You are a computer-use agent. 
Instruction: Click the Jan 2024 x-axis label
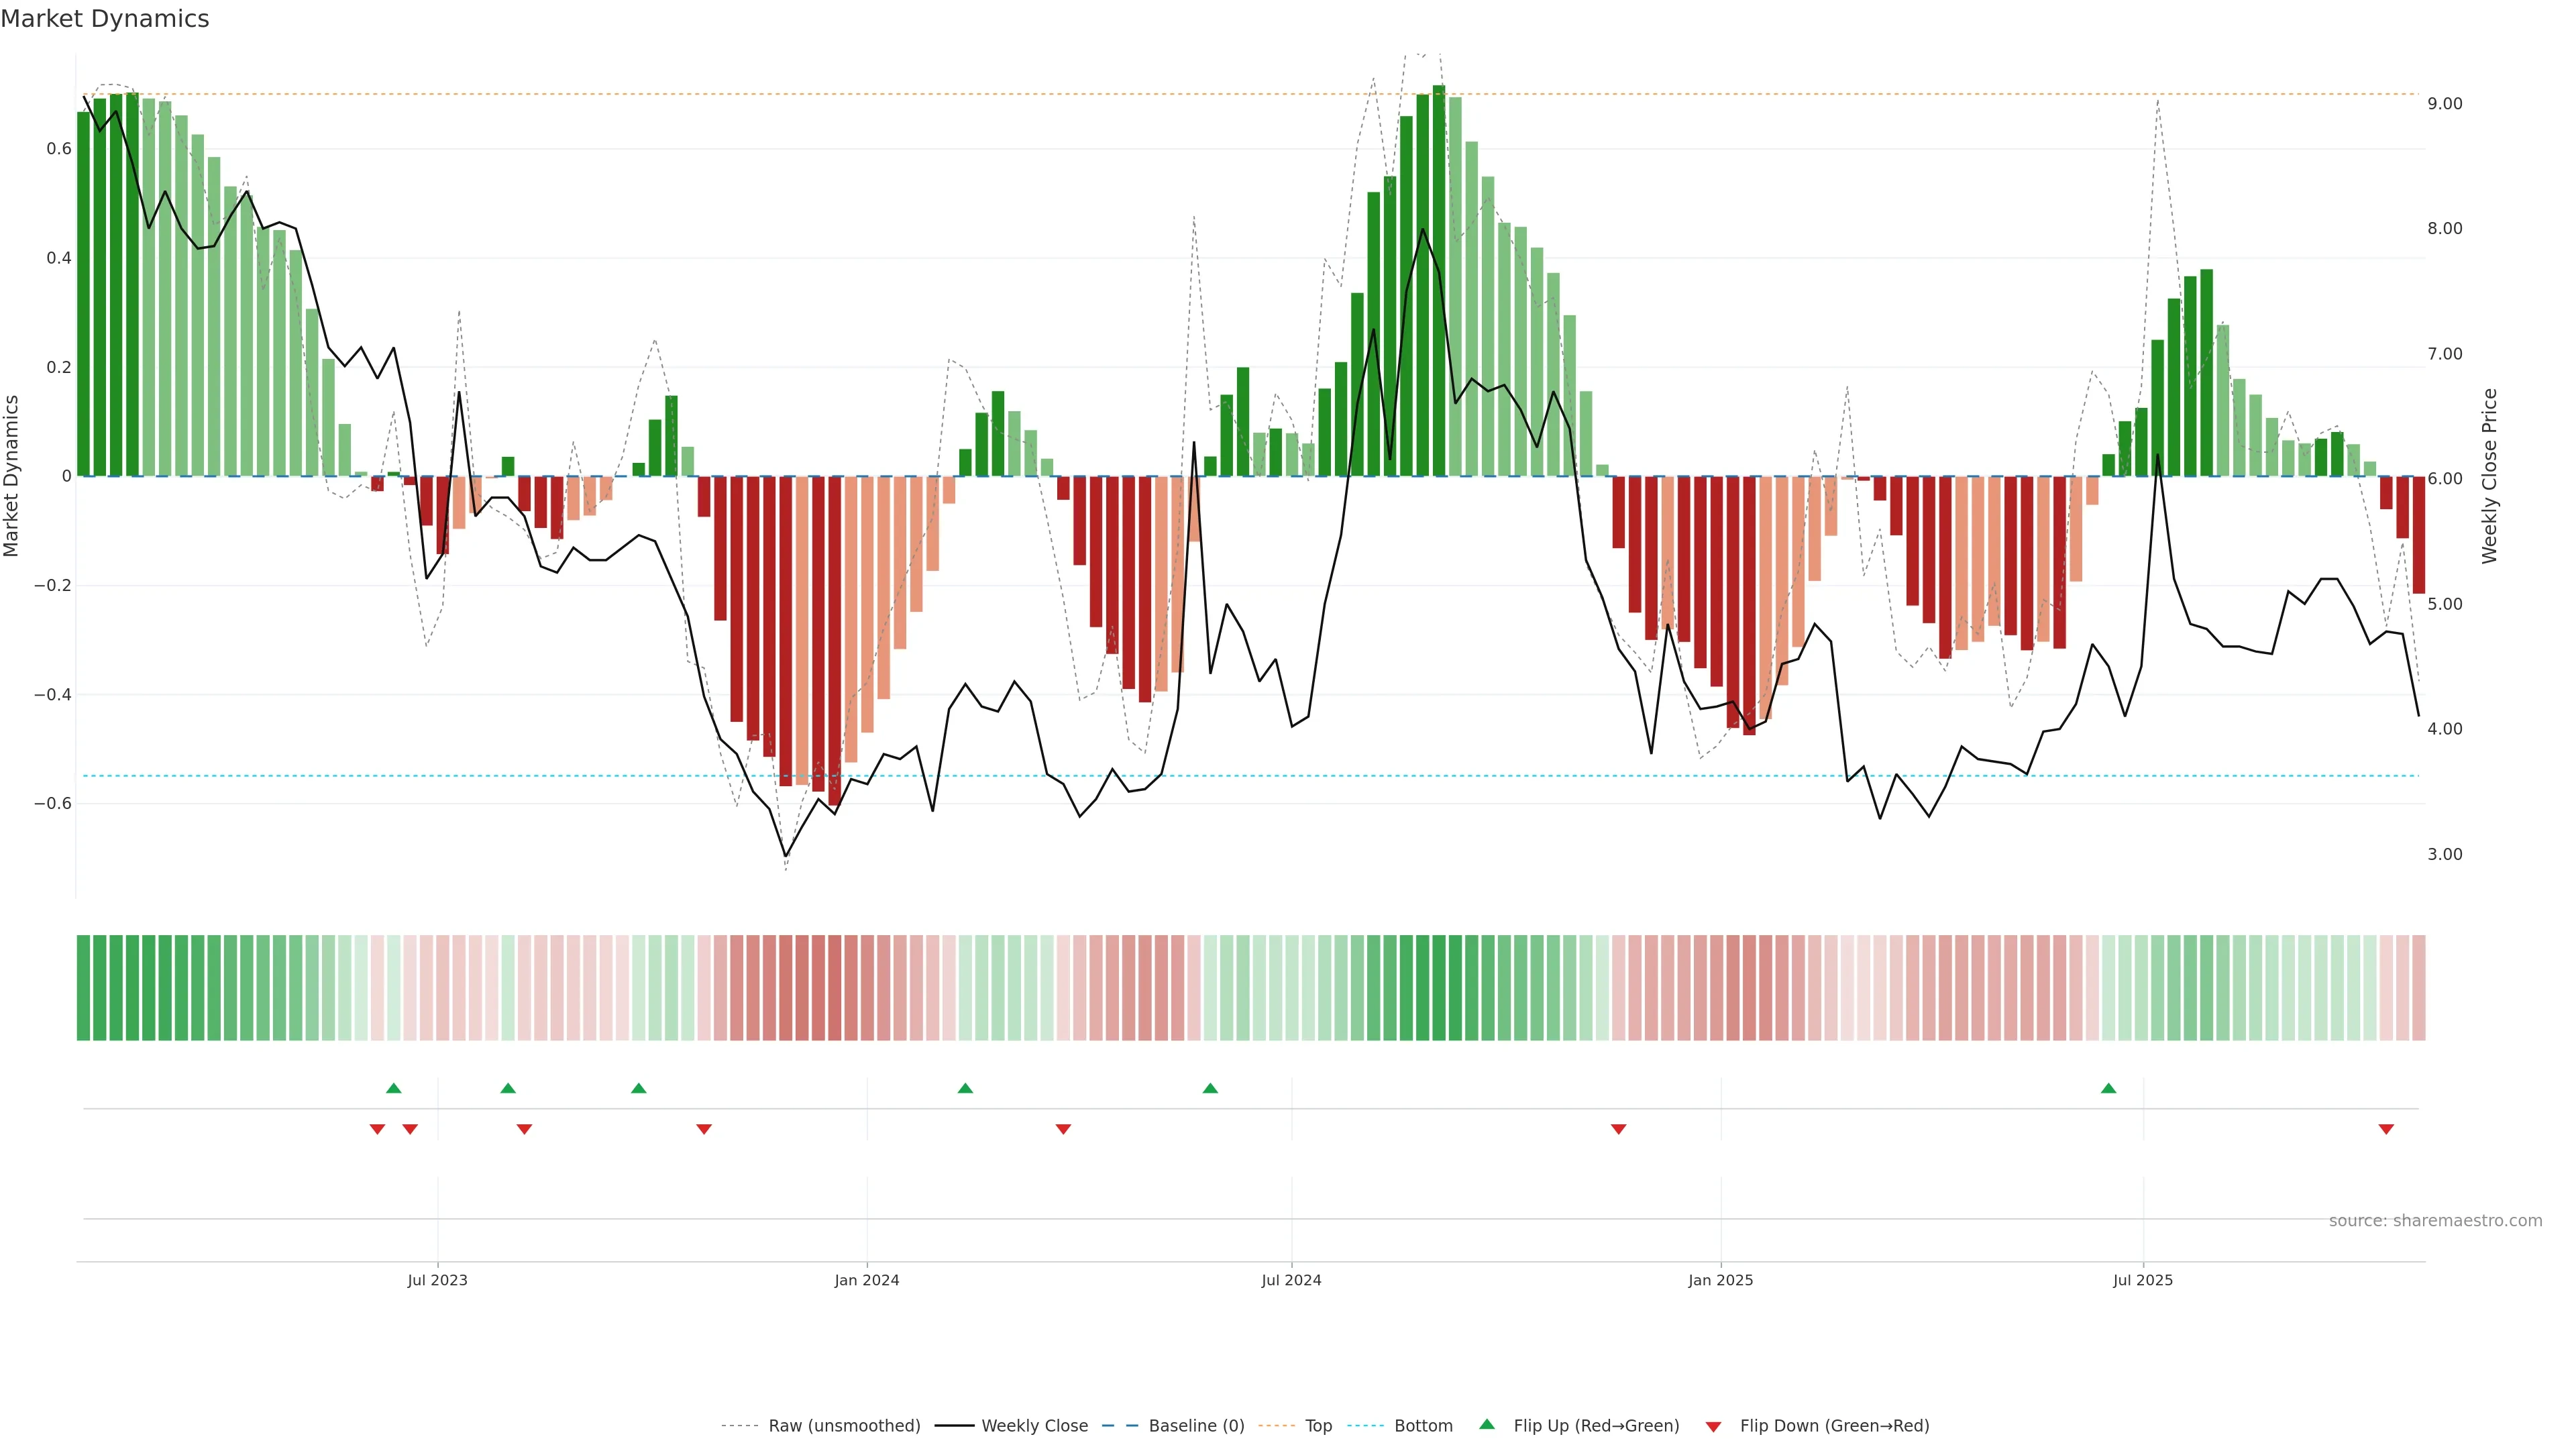tap(867, 1280)
